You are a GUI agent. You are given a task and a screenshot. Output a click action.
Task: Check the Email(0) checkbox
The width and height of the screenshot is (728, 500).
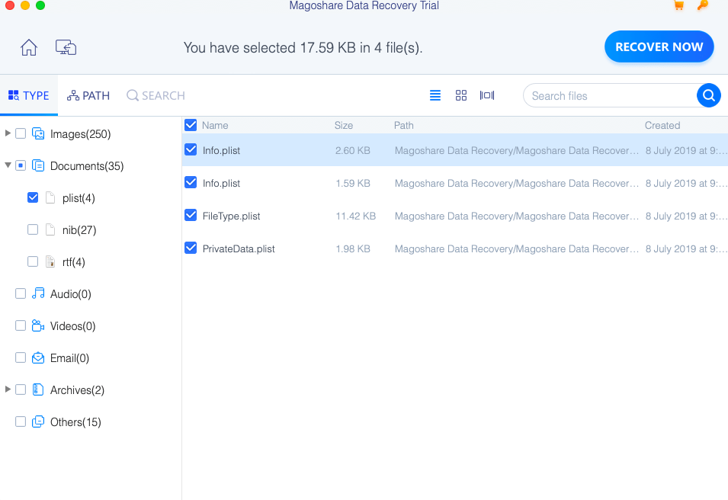(21, 357)
